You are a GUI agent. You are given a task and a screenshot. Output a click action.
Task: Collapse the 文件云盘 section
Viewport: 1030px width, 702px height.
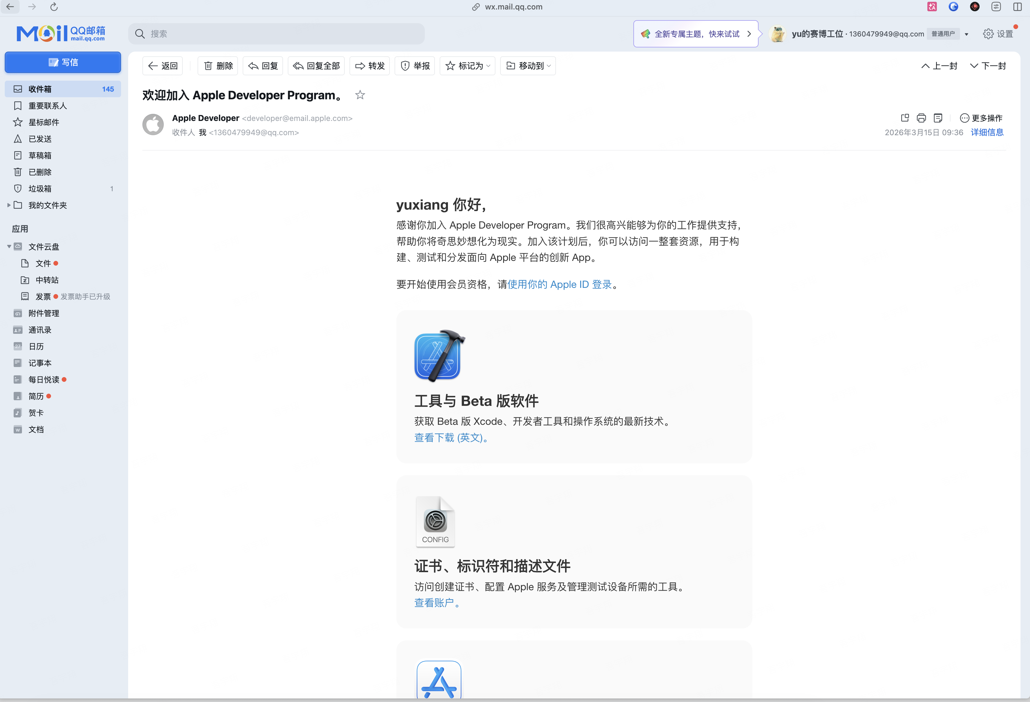pos(8,247)
